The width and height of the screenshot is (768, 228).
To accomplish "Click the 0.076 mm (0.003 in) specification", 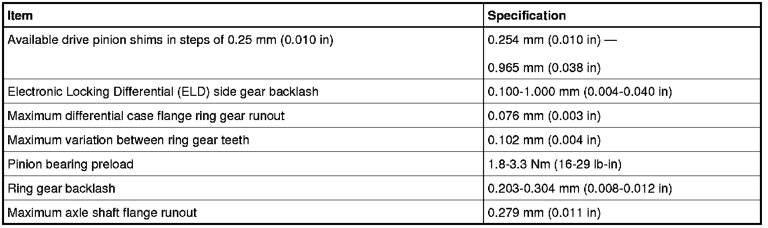I will 544,116.
